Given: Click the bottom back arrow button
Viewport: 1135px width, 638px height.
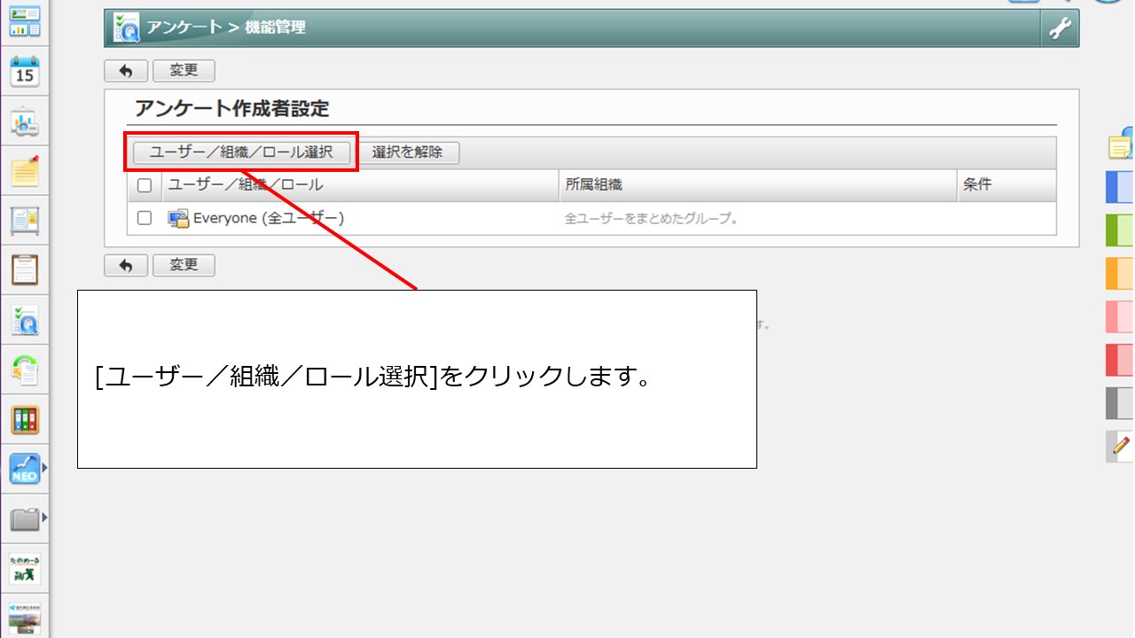Looking at the screenshot, I should [126, 265].
